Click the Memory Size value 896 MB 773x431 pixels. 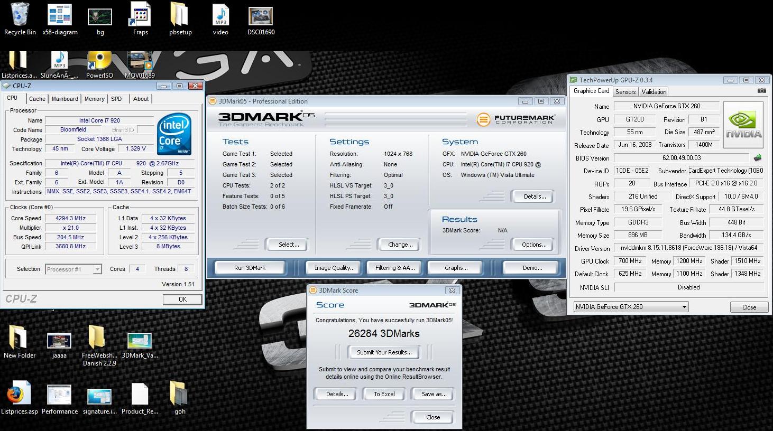coord(638,235)
